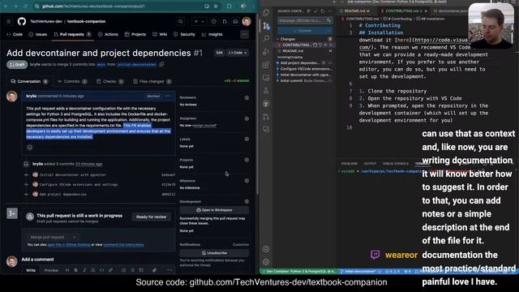The height and width of the screenshot is (292, 519).
Task: Open the Actions tab
Action: coord(108,34)
